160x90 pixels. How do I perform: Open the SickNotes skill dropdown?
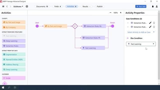[x=18, y=6]
